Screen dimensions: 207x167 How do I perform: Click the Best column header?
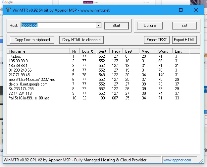[x=131, y=51]
